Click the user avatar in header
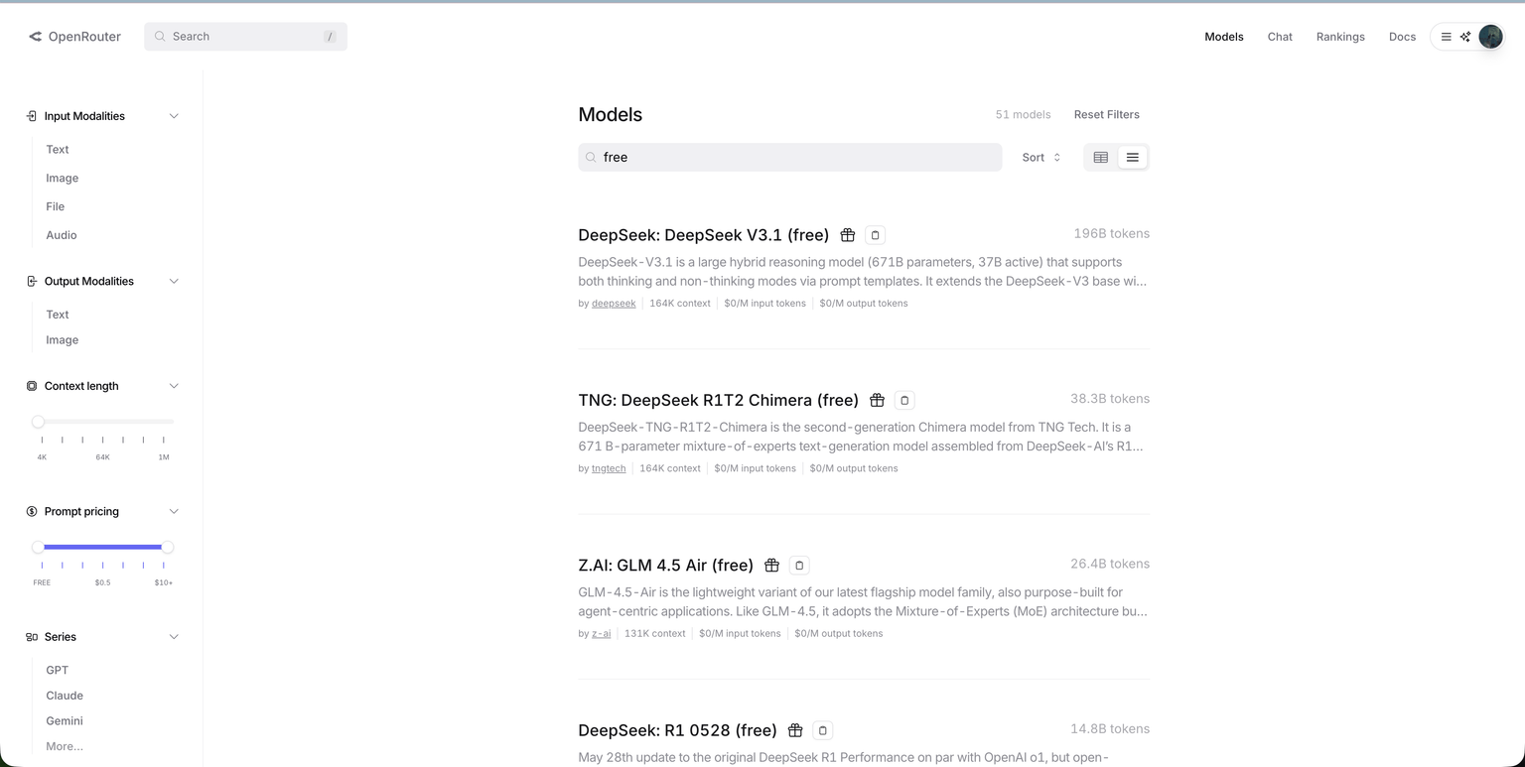1525x767 pixels. pyautogui.click(x=1489, y=37)
